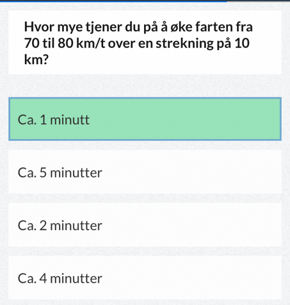The width and height of the screenshot is (290, 305).
Task: Click the blue progress bar at top
Action: (113, 1)
